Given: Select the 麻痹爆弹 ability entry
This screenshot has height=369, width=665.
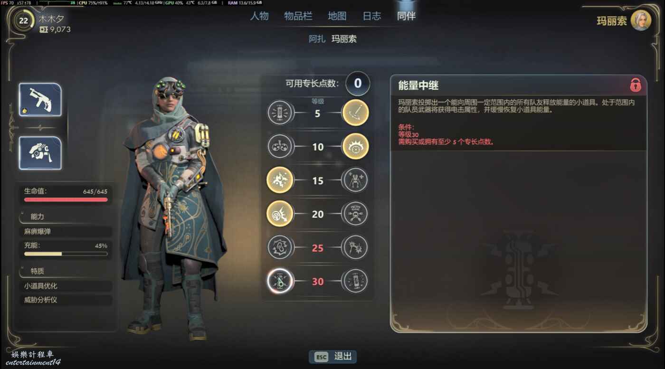Looking at the screenshot, I should point(66,232).
